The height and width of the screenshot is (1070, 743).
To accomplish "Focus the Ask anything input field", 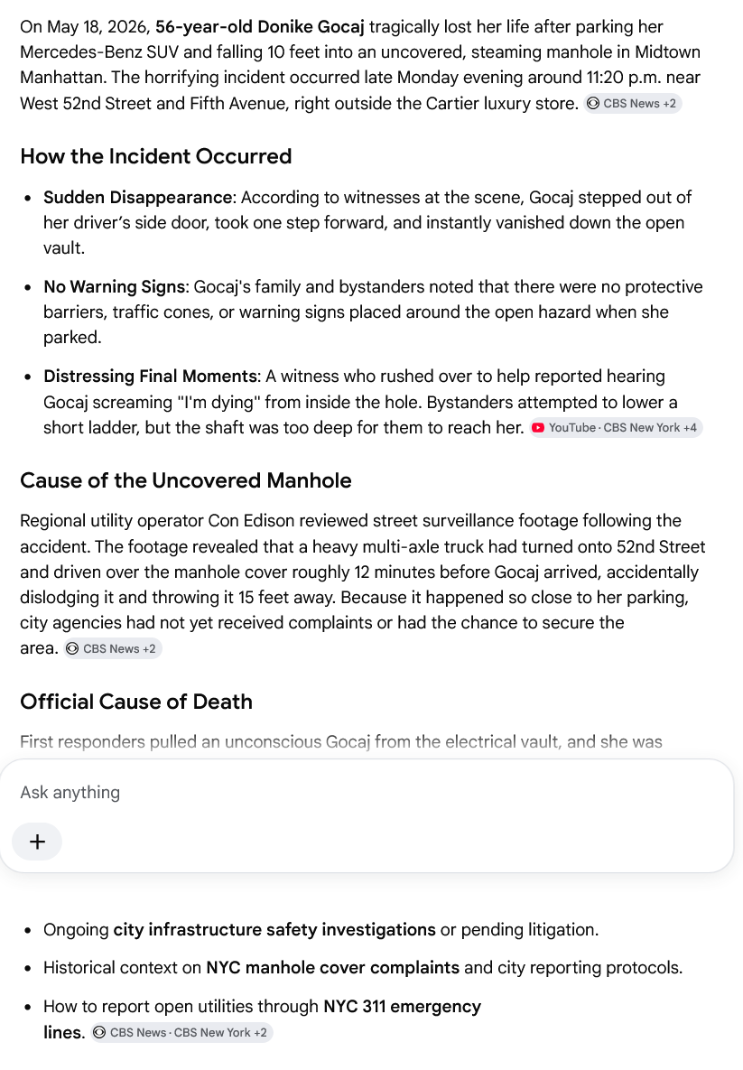I will pos(367,792).
